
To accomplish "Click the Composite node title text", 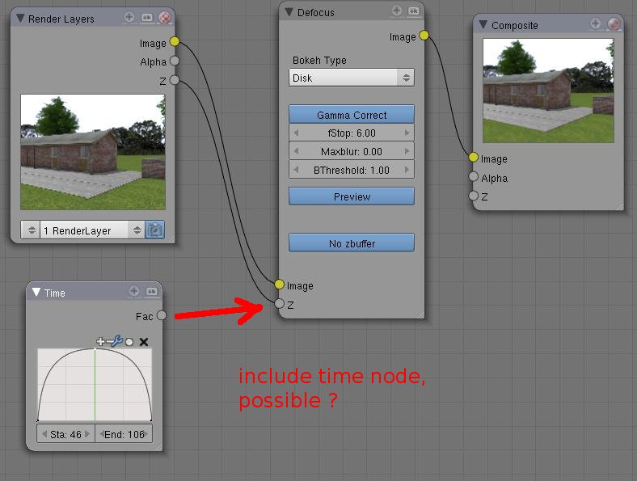I will (x=515, y=26).
